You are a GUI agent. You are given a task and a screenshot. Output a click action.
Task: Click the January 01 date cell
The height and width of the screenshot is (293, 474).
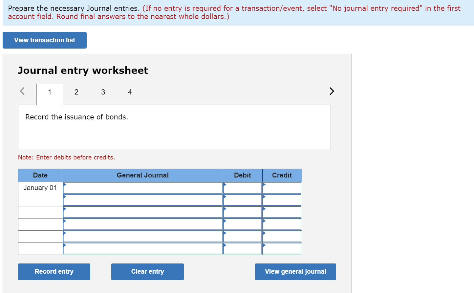pyautogui.click(x=40, y=187)
